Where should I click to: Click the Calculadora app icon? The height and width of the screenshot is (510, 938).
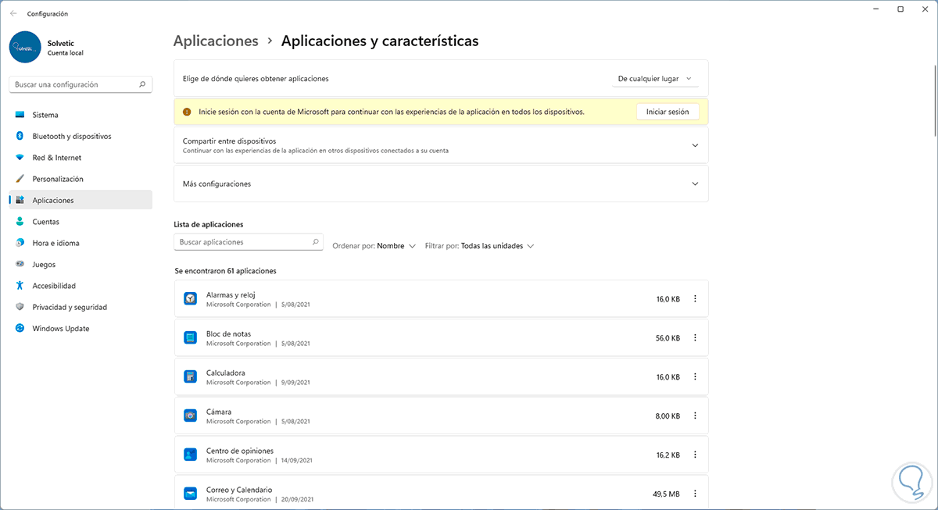[190, 376]
